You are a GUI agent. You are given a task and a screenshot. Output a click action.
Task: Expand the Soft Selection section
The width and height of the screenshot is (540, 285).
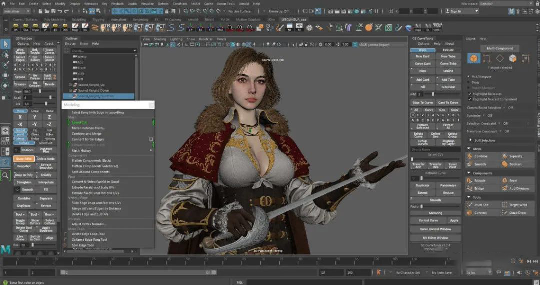click(x=470, y=140)
